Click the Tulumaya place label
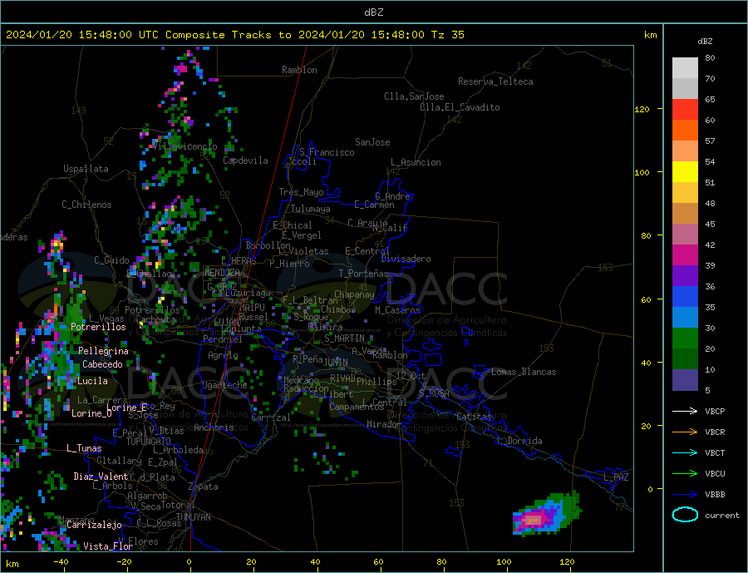 point(311,209)
